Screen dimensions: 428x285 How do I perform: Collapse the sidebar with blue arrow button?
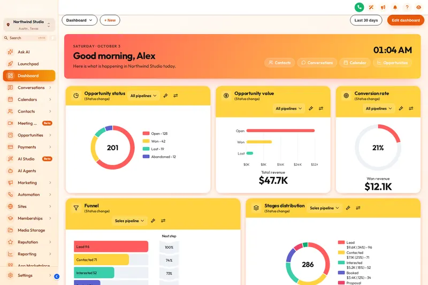tap(57, 276)
